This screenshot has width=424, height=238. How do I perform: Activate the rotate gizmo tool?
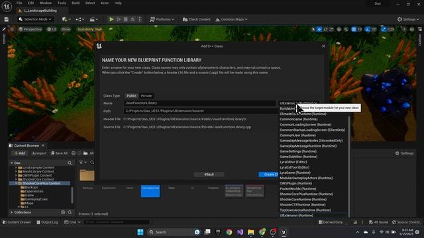click(x=325, y=29)
